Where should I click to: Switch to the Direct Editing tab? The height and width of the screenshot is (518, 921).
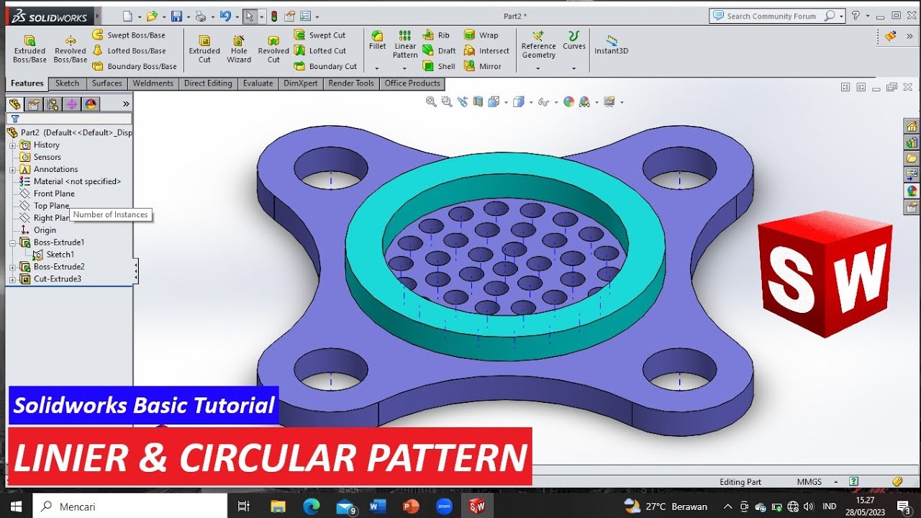(208, 83)
